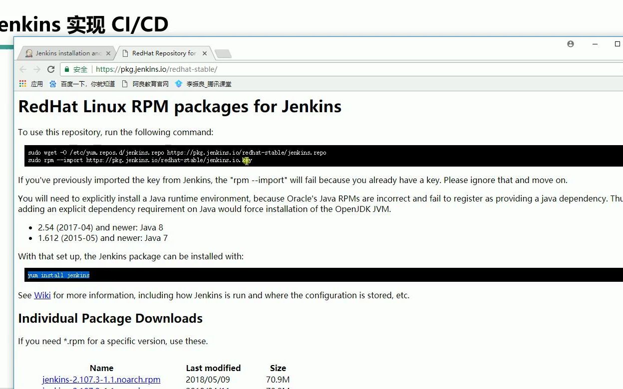The width and height of the screenshot is (623, 389).
Task: Click the blue 李振良_腾讯课堂 bookmark icon
Action: 179,84
